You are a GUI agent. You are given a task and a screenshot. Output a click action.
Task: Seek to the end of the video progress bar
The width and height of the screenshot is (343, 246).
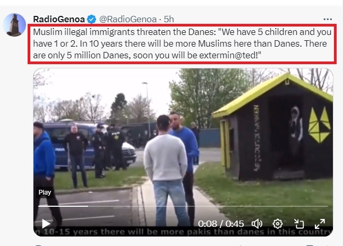(328, 206)
